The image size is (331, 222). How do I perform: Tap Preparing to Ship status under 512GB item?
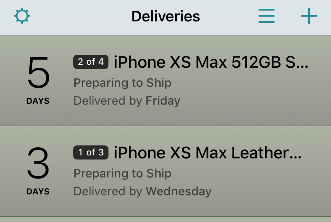(x=122, y=83)
